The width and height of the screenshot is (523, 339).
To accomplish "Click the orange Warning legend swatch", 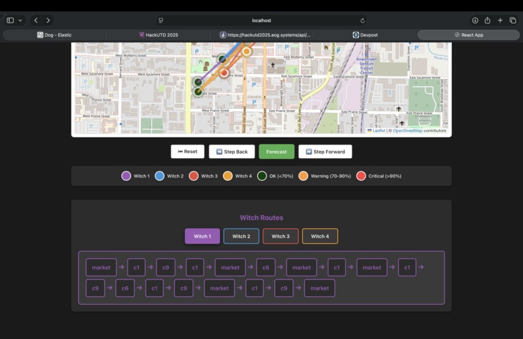I will click(303, 176).
